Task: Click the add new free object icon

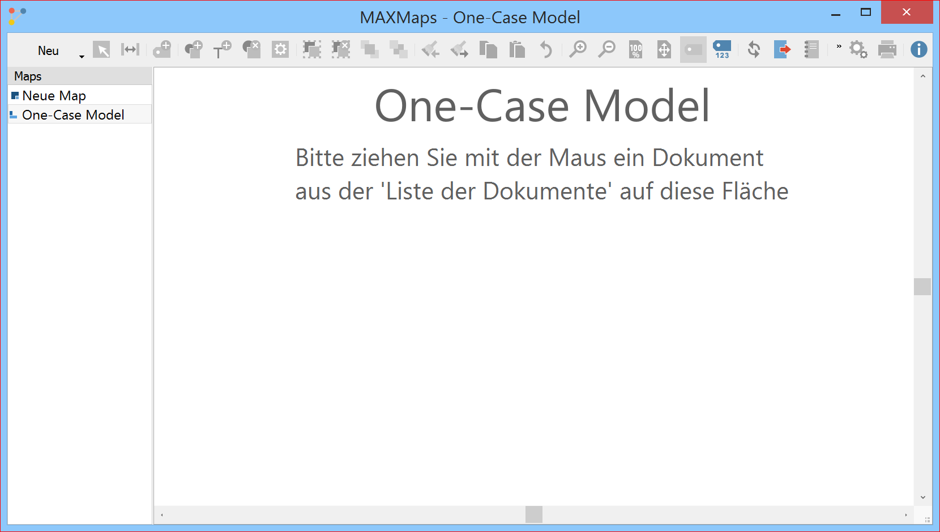Action: point(194,49)
